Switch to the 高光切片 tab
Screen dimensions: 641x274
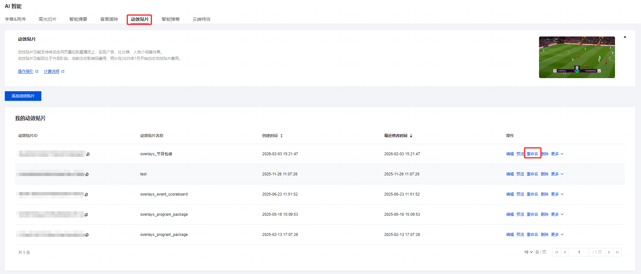point(47,19)
